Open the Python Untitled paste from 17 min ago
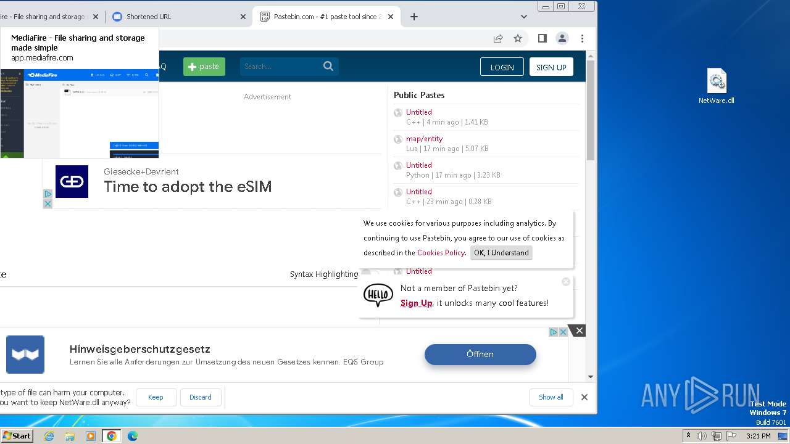 point(418,165)
